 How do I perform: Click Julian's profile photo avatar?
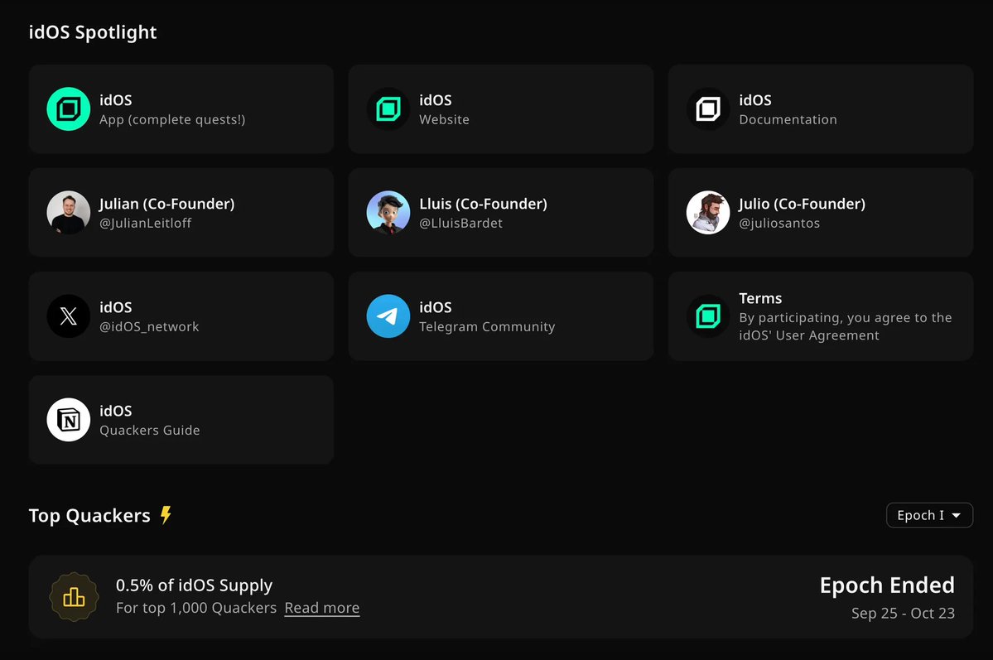tap(69, 213)
